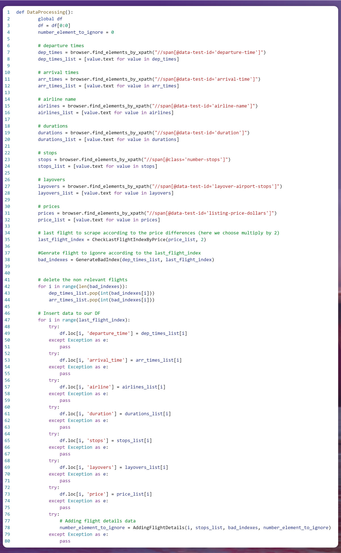The image size is (341, 553).
Task: Click price_list[i] on line 73
Action: click(x=134, y=494)
